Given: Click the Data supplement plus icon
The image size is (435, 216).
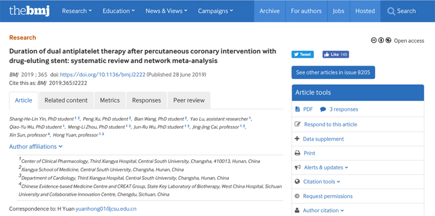Looking at the screenshot, I should point(297,139).
